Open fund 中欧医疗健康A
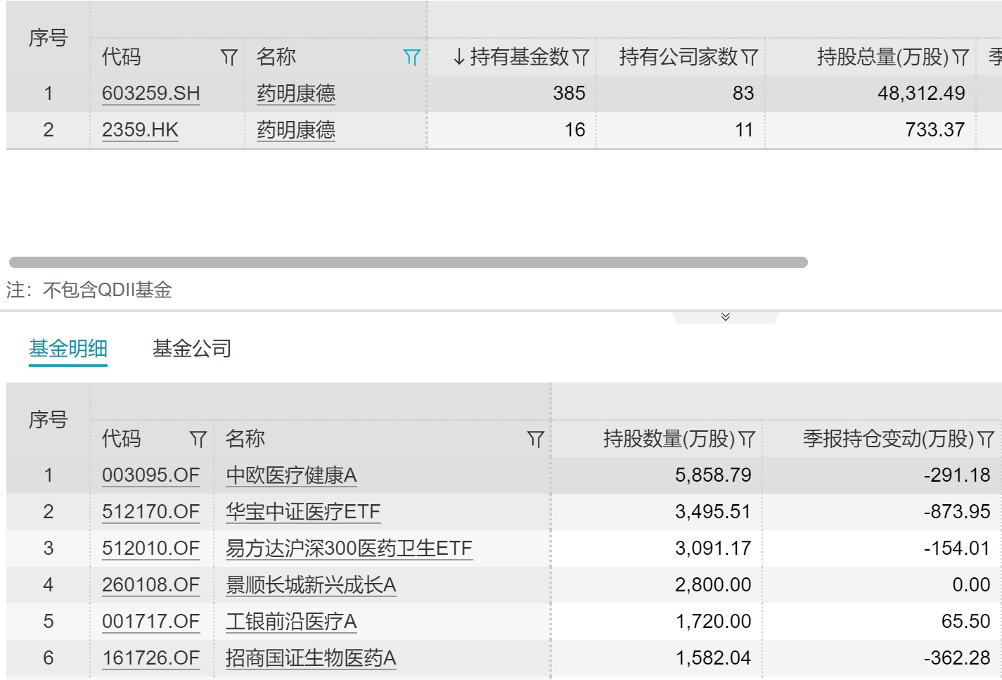Viewport: 1002px width, 680px height. pos(291,475)
